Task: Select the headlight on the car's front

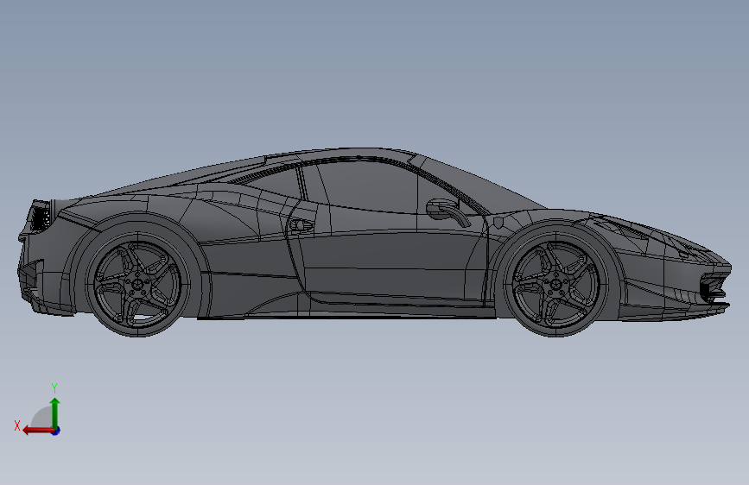Action: pyautogui.click(x=624, y=227)
